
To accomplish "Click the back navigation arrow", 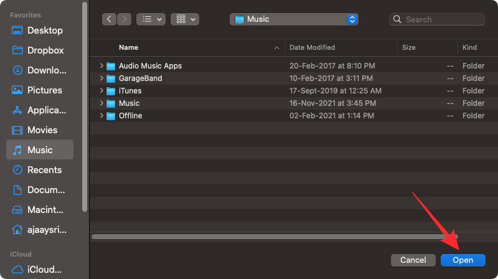I will click(110, 19).
